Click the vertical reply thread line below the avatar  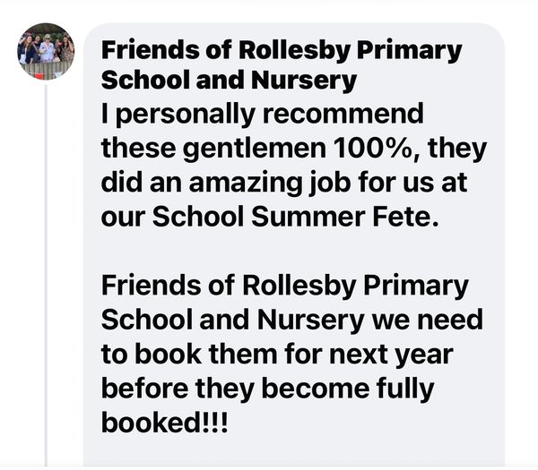tap(46, 276)
